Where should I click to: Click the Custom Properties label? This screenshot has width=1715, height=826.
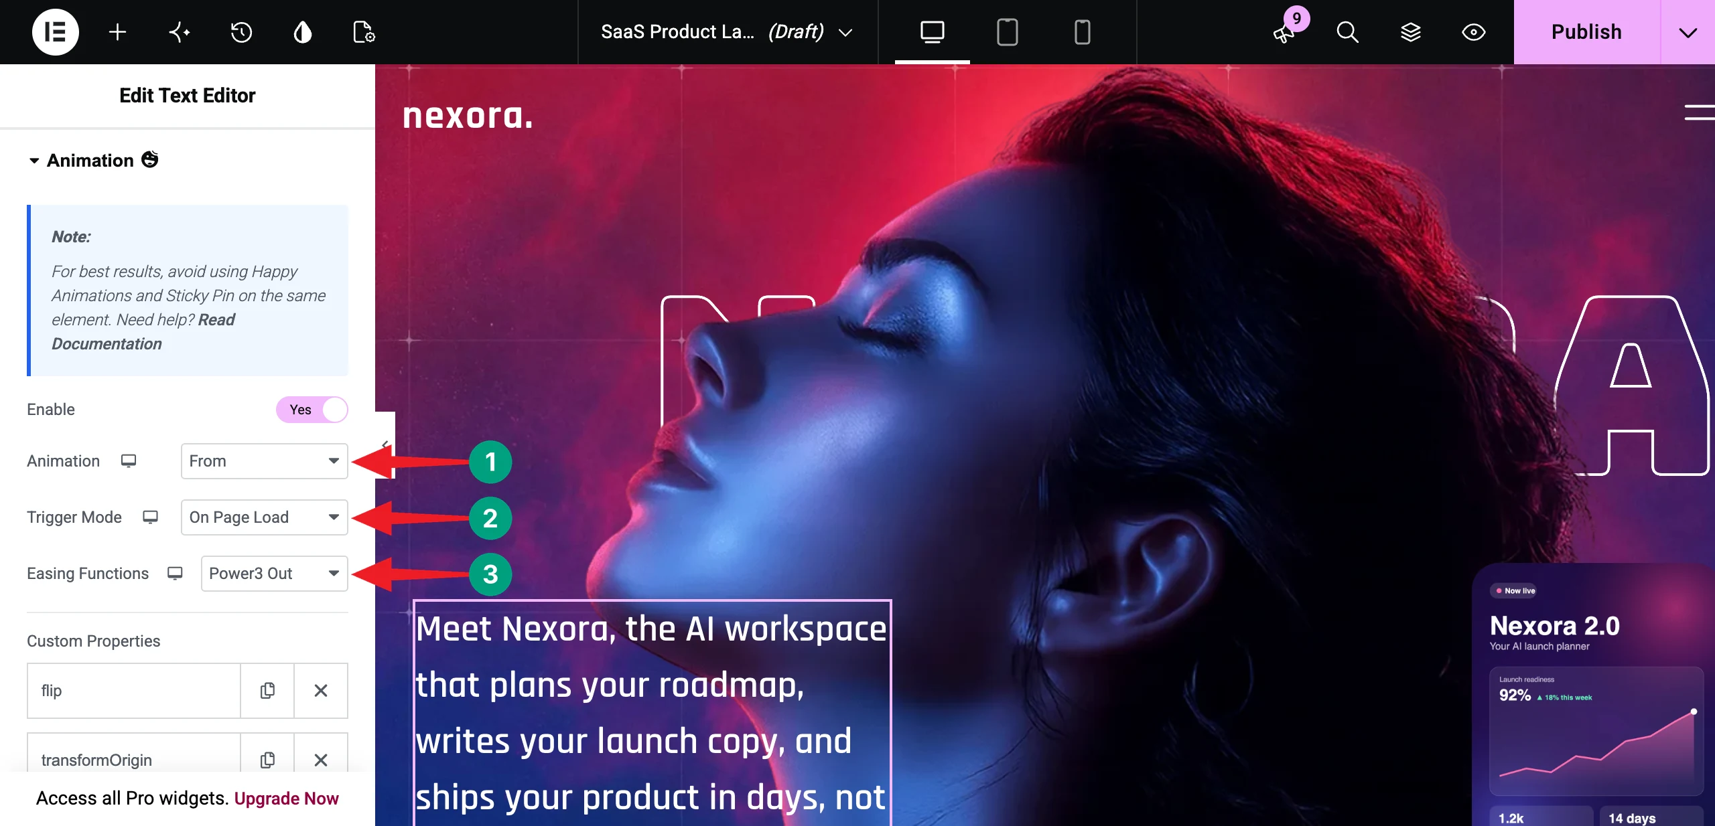pyautogui.click(x=93, y=641)
